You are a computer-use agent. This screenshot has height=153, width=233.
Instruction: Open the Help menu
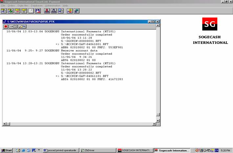pyautogui.click(x=65, y=6)
